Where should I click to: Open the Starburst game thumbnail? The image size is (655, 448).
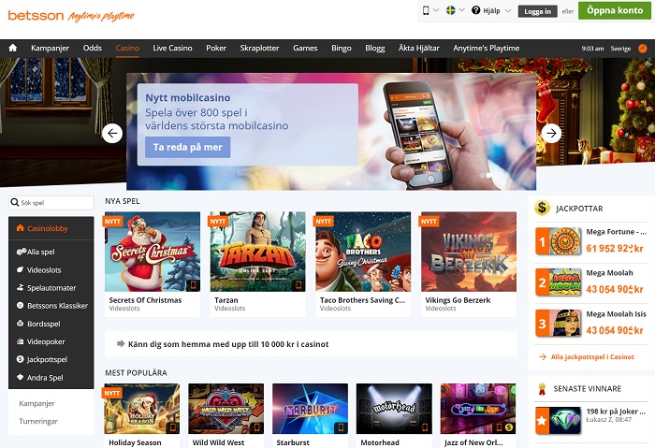point(310,409)
